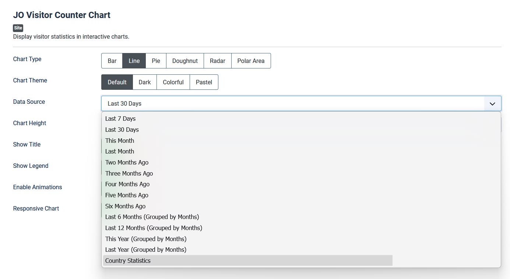
Task: Choose Three Months Ago option
Action: [129, 173]
